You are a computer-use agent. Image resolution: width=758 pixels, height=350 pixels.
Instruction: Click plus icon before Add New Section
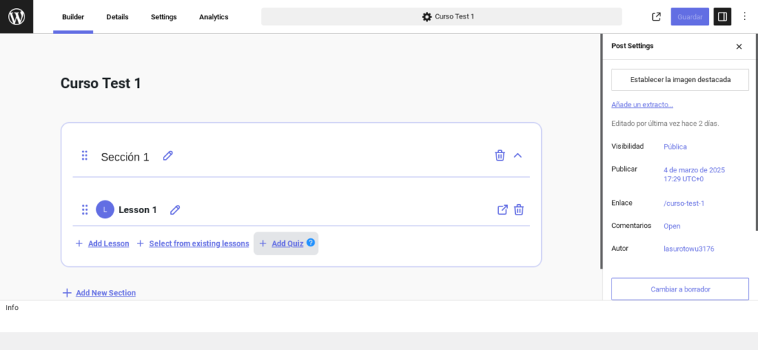pos(67,293)
